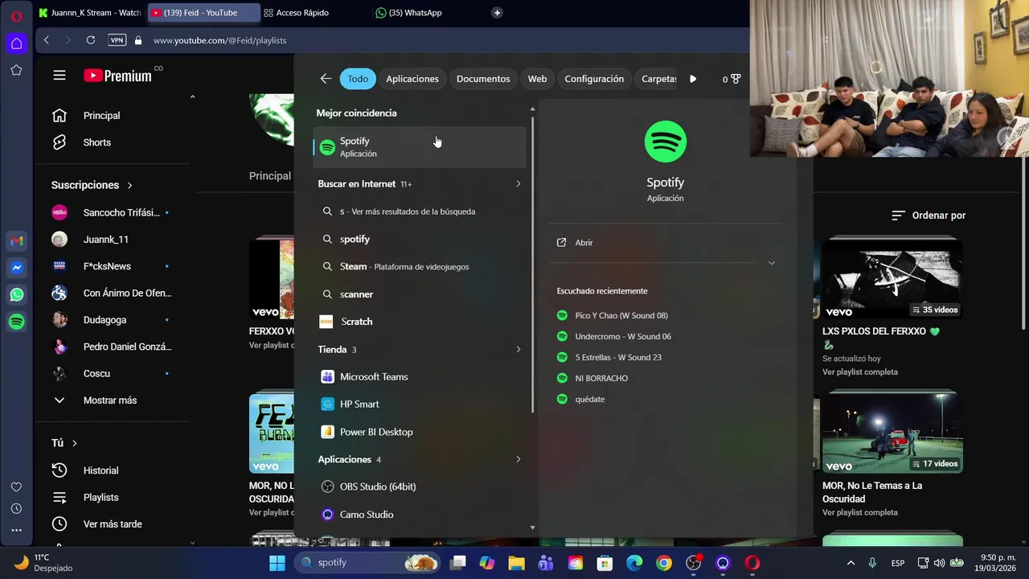This screenshot has width=1029, height=579.
Task: Select the Aplicaciones search filter
Action: coord(412,79)
